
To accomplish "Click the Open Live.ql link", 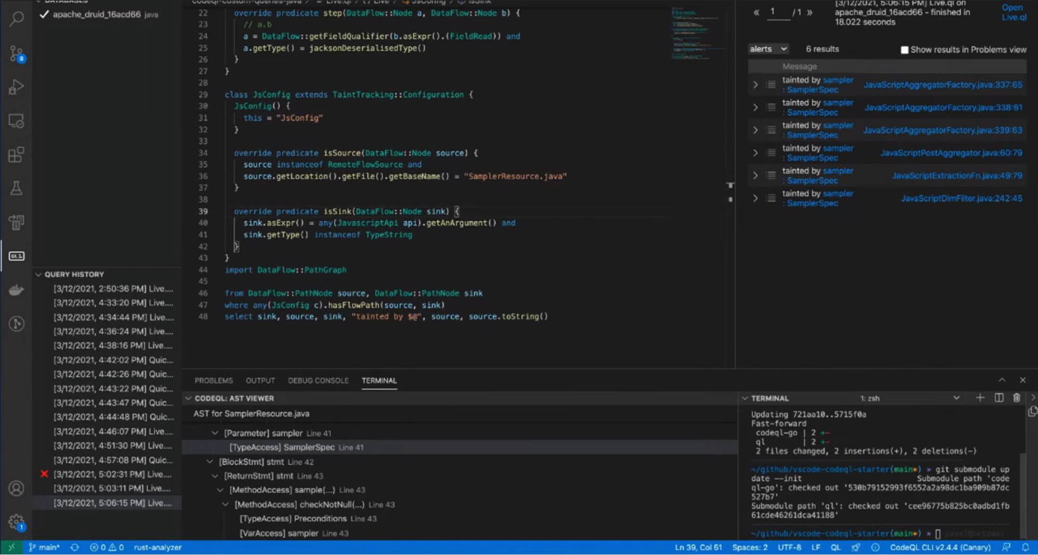I will (1012, 12).
